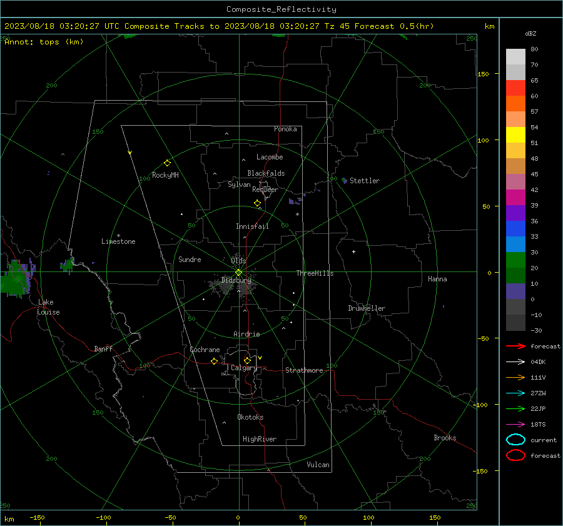Select the purple swatch between 39 and 36
Image resolution: width=563 pixels, height=526 pixels.
515,213
